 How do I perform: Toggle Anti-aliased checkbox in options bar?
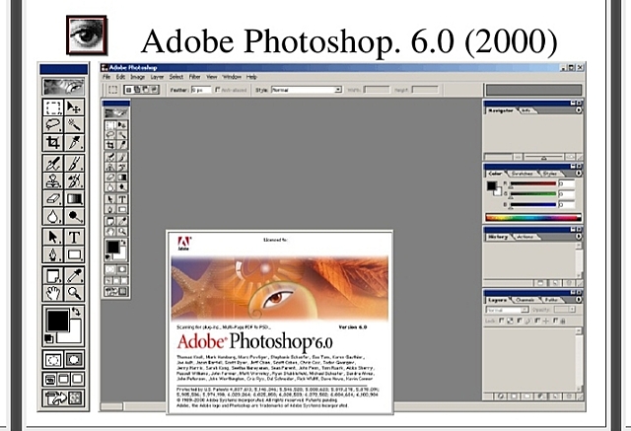pyautogui.click(x=218, y=90)
